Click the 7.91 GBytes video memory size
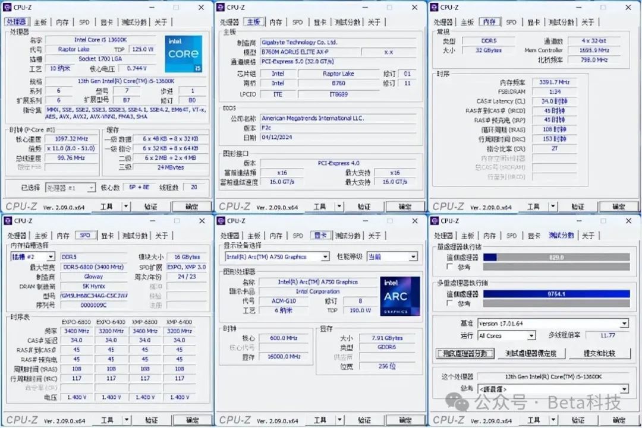Screen dimensions: 642x428 (x=387, y=338)
